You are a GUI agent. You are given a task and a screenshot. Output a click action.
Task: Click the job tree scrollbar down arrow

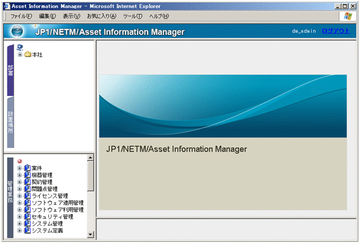pos(90,235)
